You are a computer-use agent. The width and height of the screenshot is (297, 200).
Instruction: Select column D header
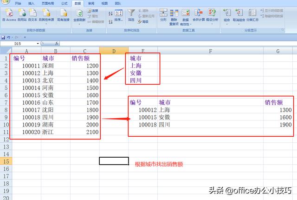(x=114, y=51)
